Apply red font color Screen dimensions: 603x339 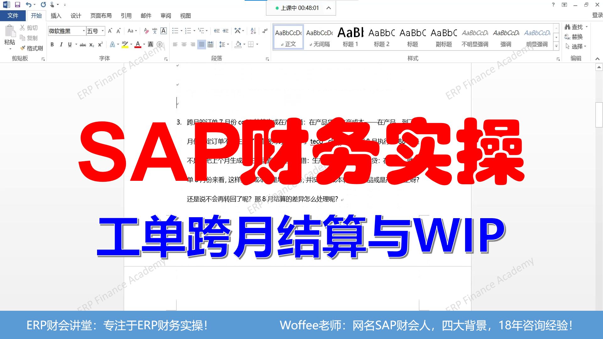click(x=138, y=45)
